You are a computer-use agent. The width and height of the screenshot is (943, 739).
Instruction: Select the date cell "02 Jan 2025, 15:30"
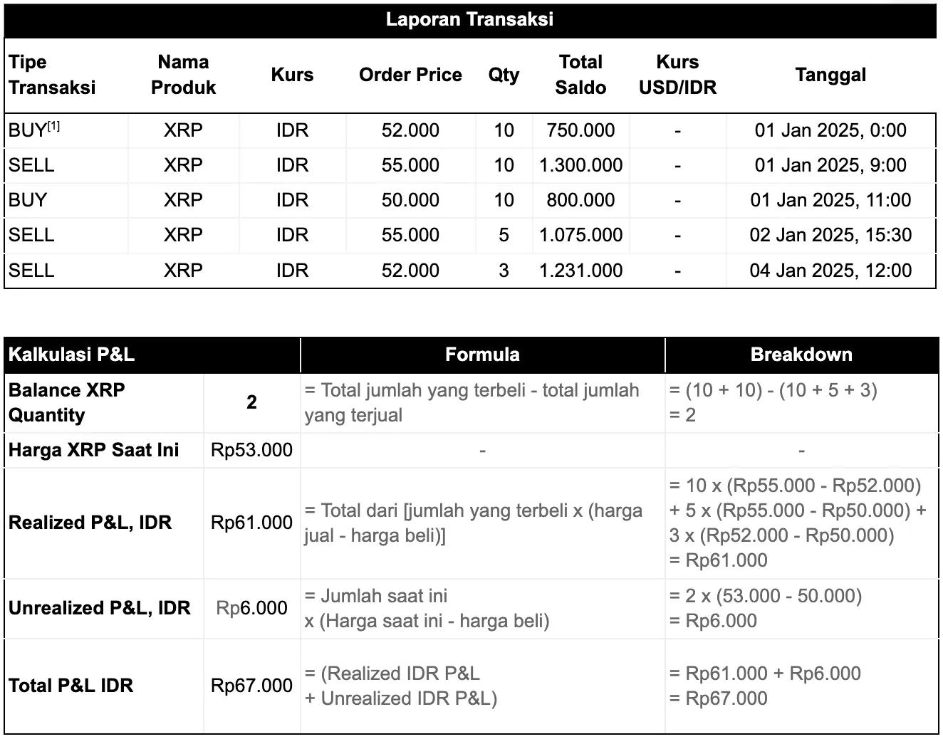(830, 235)
